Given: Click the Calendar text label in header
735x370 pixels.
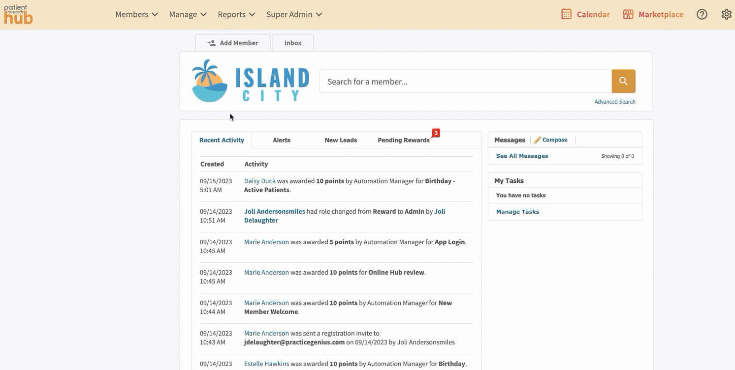Looking at the screenshot, I should (593, 14).
